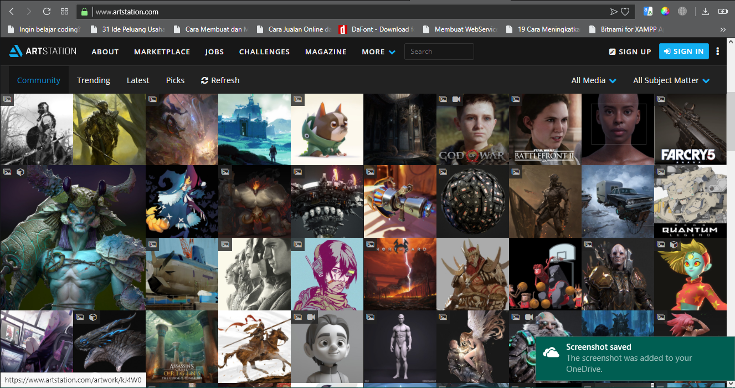Click the send-page arrow icon in address bar
Screen dimensions: 735x388
(x=613, y=11)
